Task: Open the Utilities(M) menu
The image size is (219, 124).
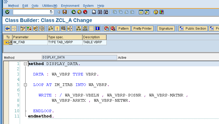Action: tap(50, 6)
